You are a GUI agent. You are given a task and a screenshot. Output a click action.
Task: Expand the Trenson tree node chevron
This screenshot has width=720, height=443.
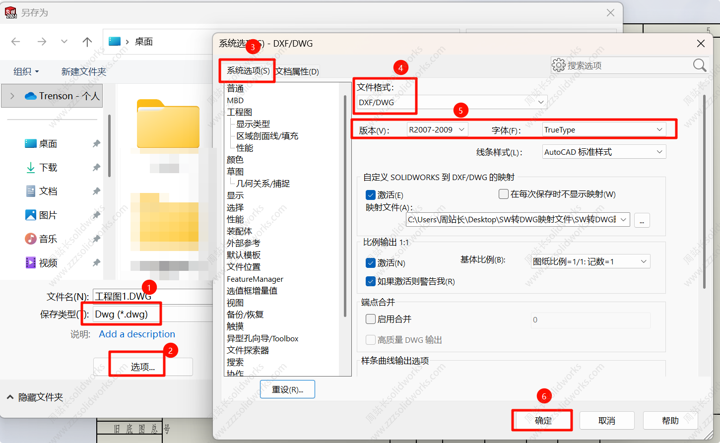(12, 96)
